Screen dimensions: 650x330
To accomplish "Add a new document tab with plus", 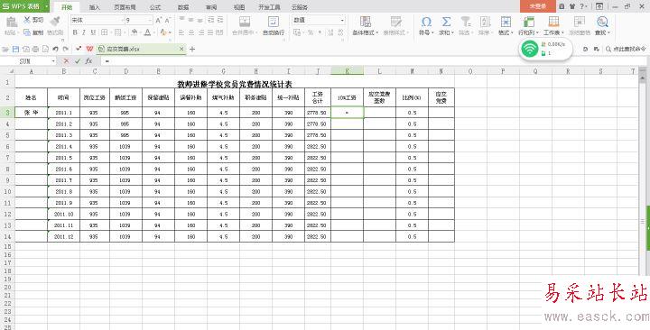I will pos(192,49).
